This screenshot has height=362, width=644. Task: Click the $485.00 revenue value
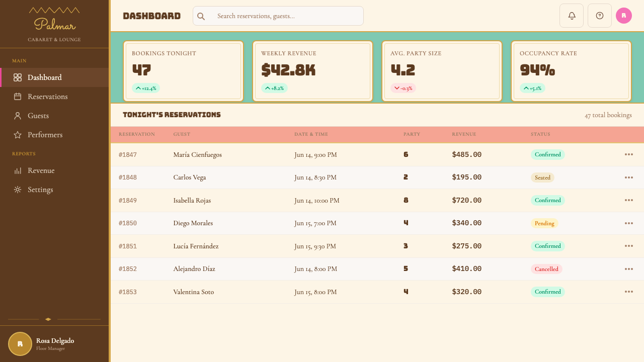(467, 154)
